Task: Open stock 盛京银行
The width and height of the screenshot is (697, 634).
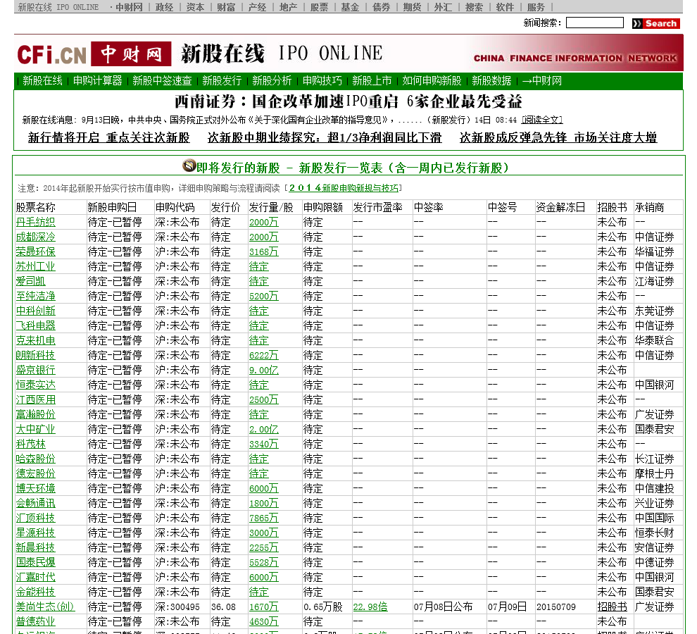Action: click(36, 370)
